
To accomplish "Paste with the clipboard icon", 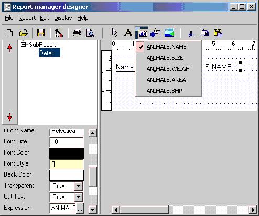I will pyautogui.click(x=218, y=33).
